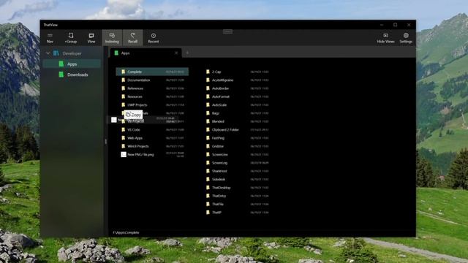Select the Blended folder
The width and height of the screenshot is (468, 263).
(x=237, y=122)
